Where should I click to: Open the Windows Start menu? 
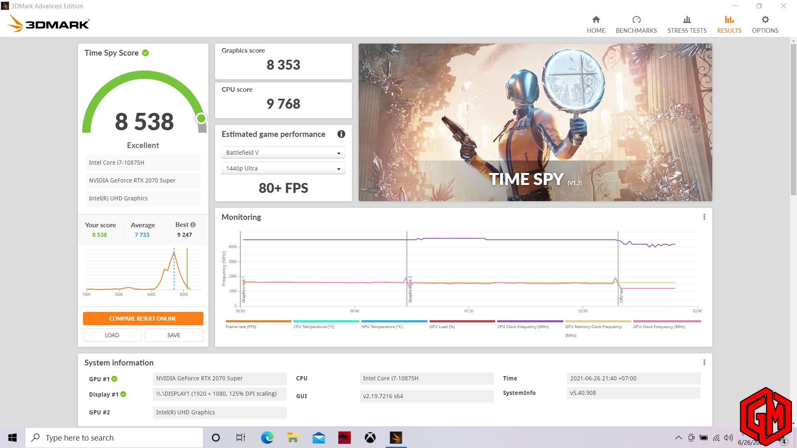[x=12, y=438]
